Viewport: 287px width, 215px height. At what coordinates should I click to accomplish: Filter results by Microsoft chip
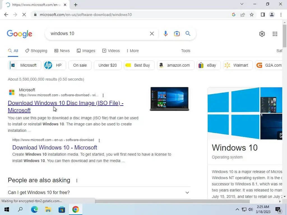click(25, 65)
